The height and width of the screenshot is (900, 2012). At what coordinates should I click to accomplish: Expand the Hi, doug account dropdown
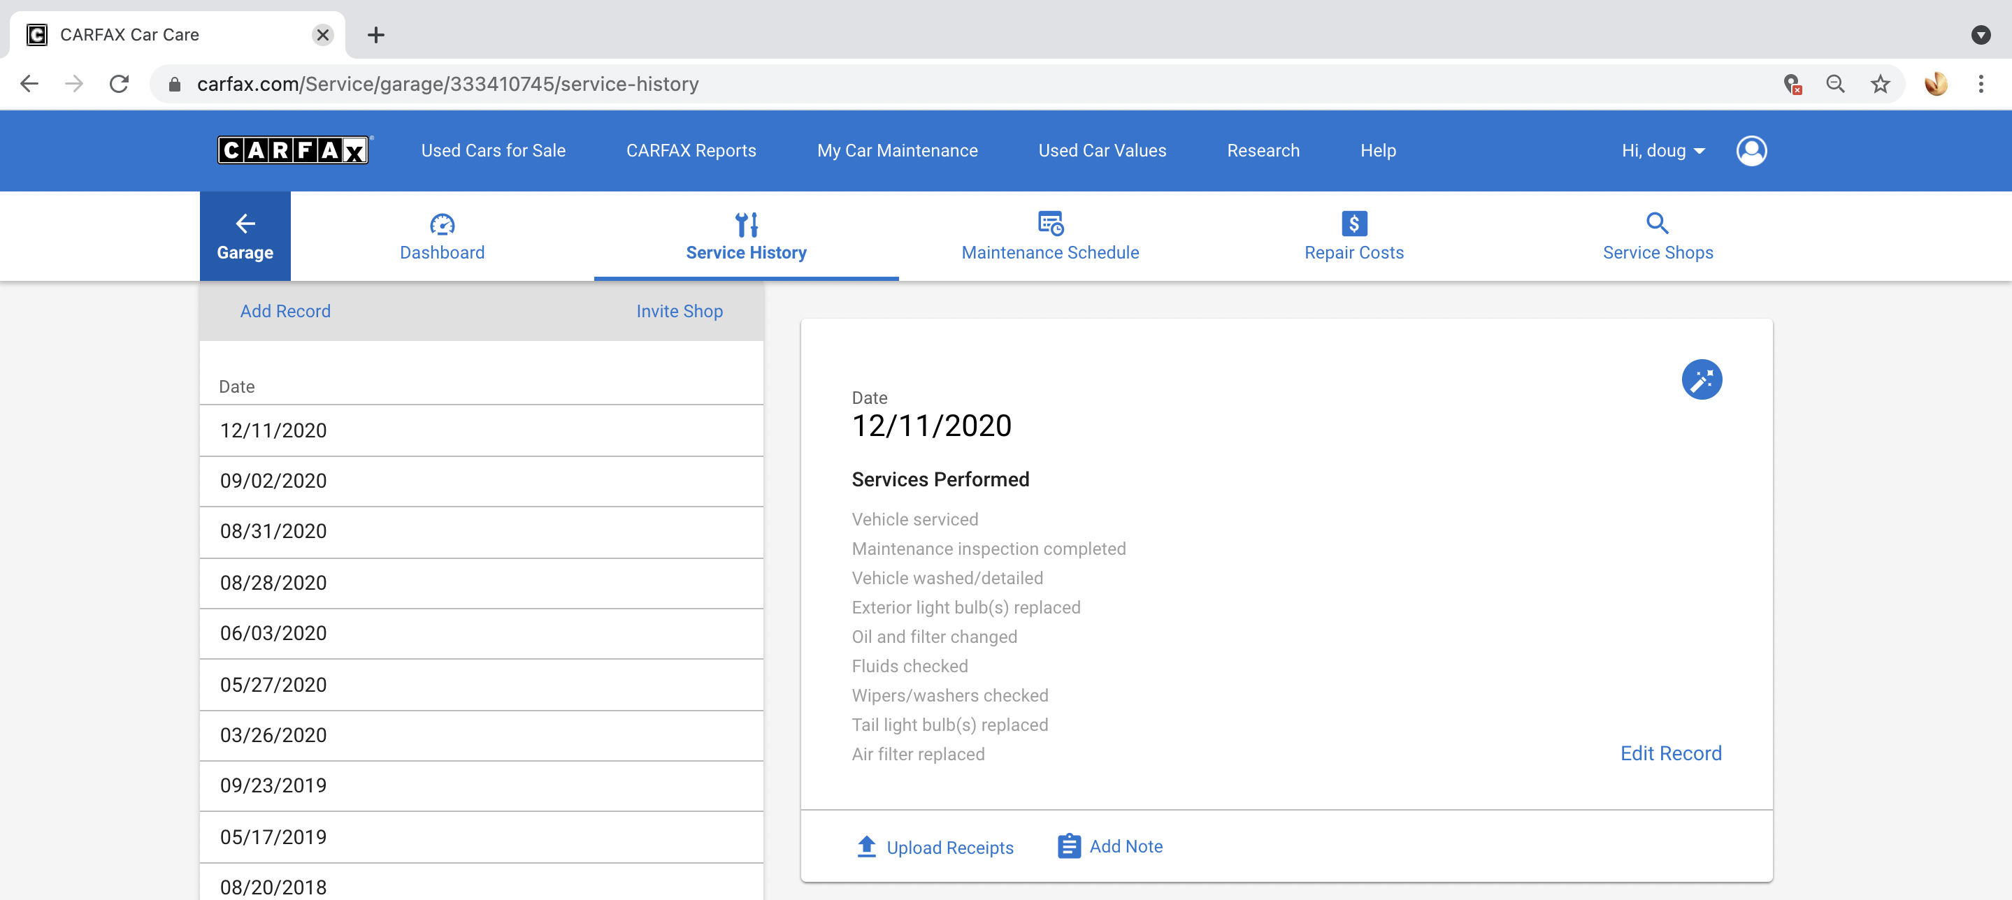(x=1663, y=151)
